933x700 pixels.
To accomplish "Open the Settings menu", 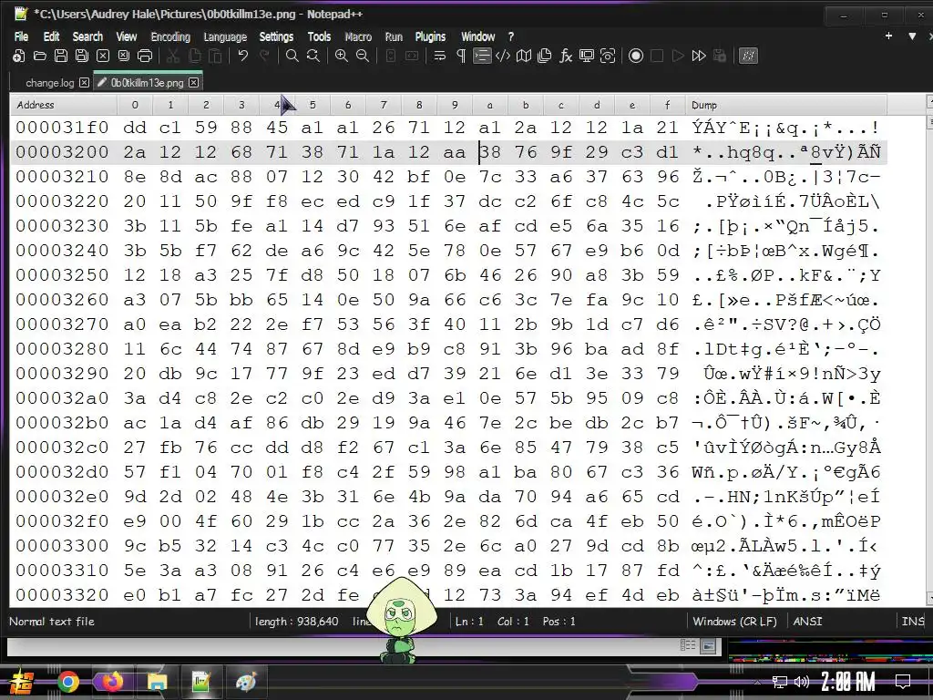I will pos(276,36).
